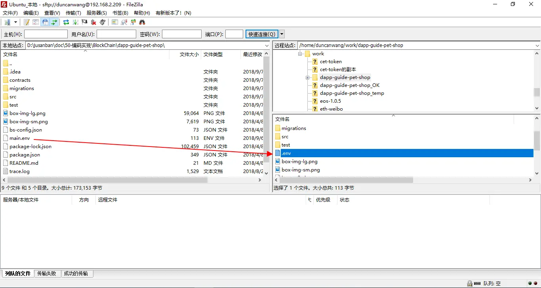Open the 编辑(E) menu
This screenshot has width=541, height=288.
pos(31,13)
